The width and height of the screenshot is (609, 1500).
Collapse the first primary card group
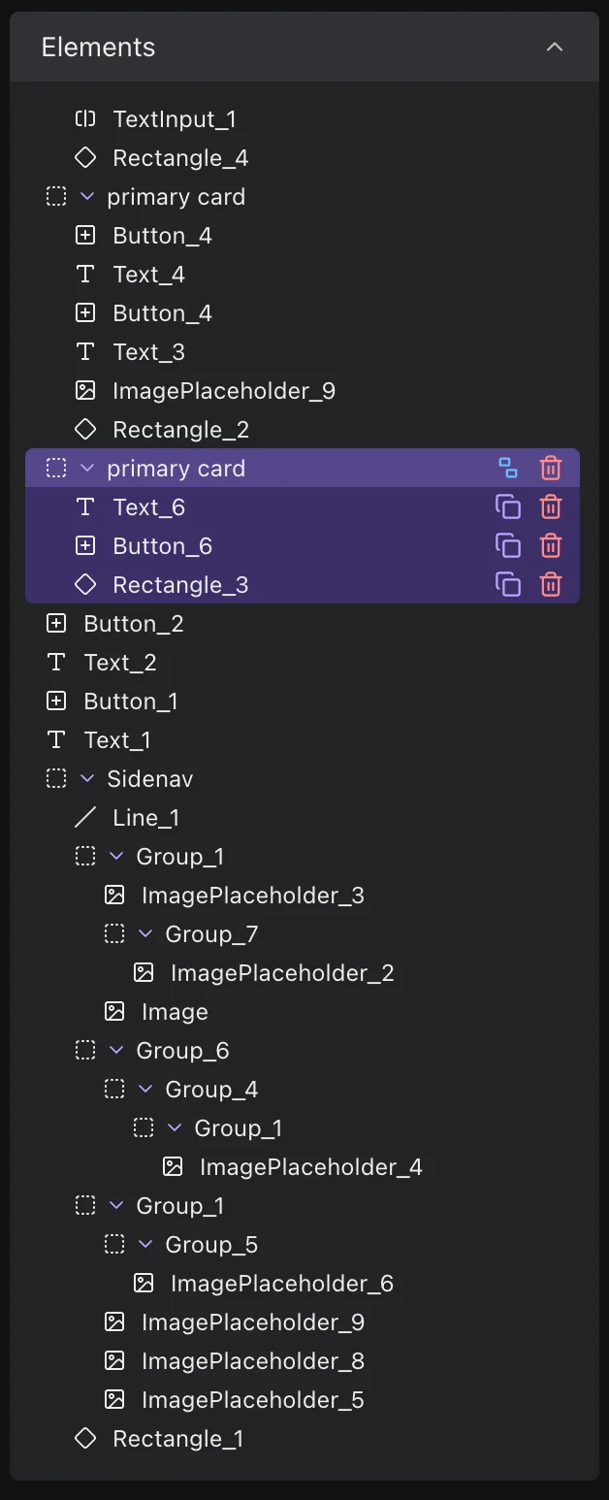tap(85, 196)
